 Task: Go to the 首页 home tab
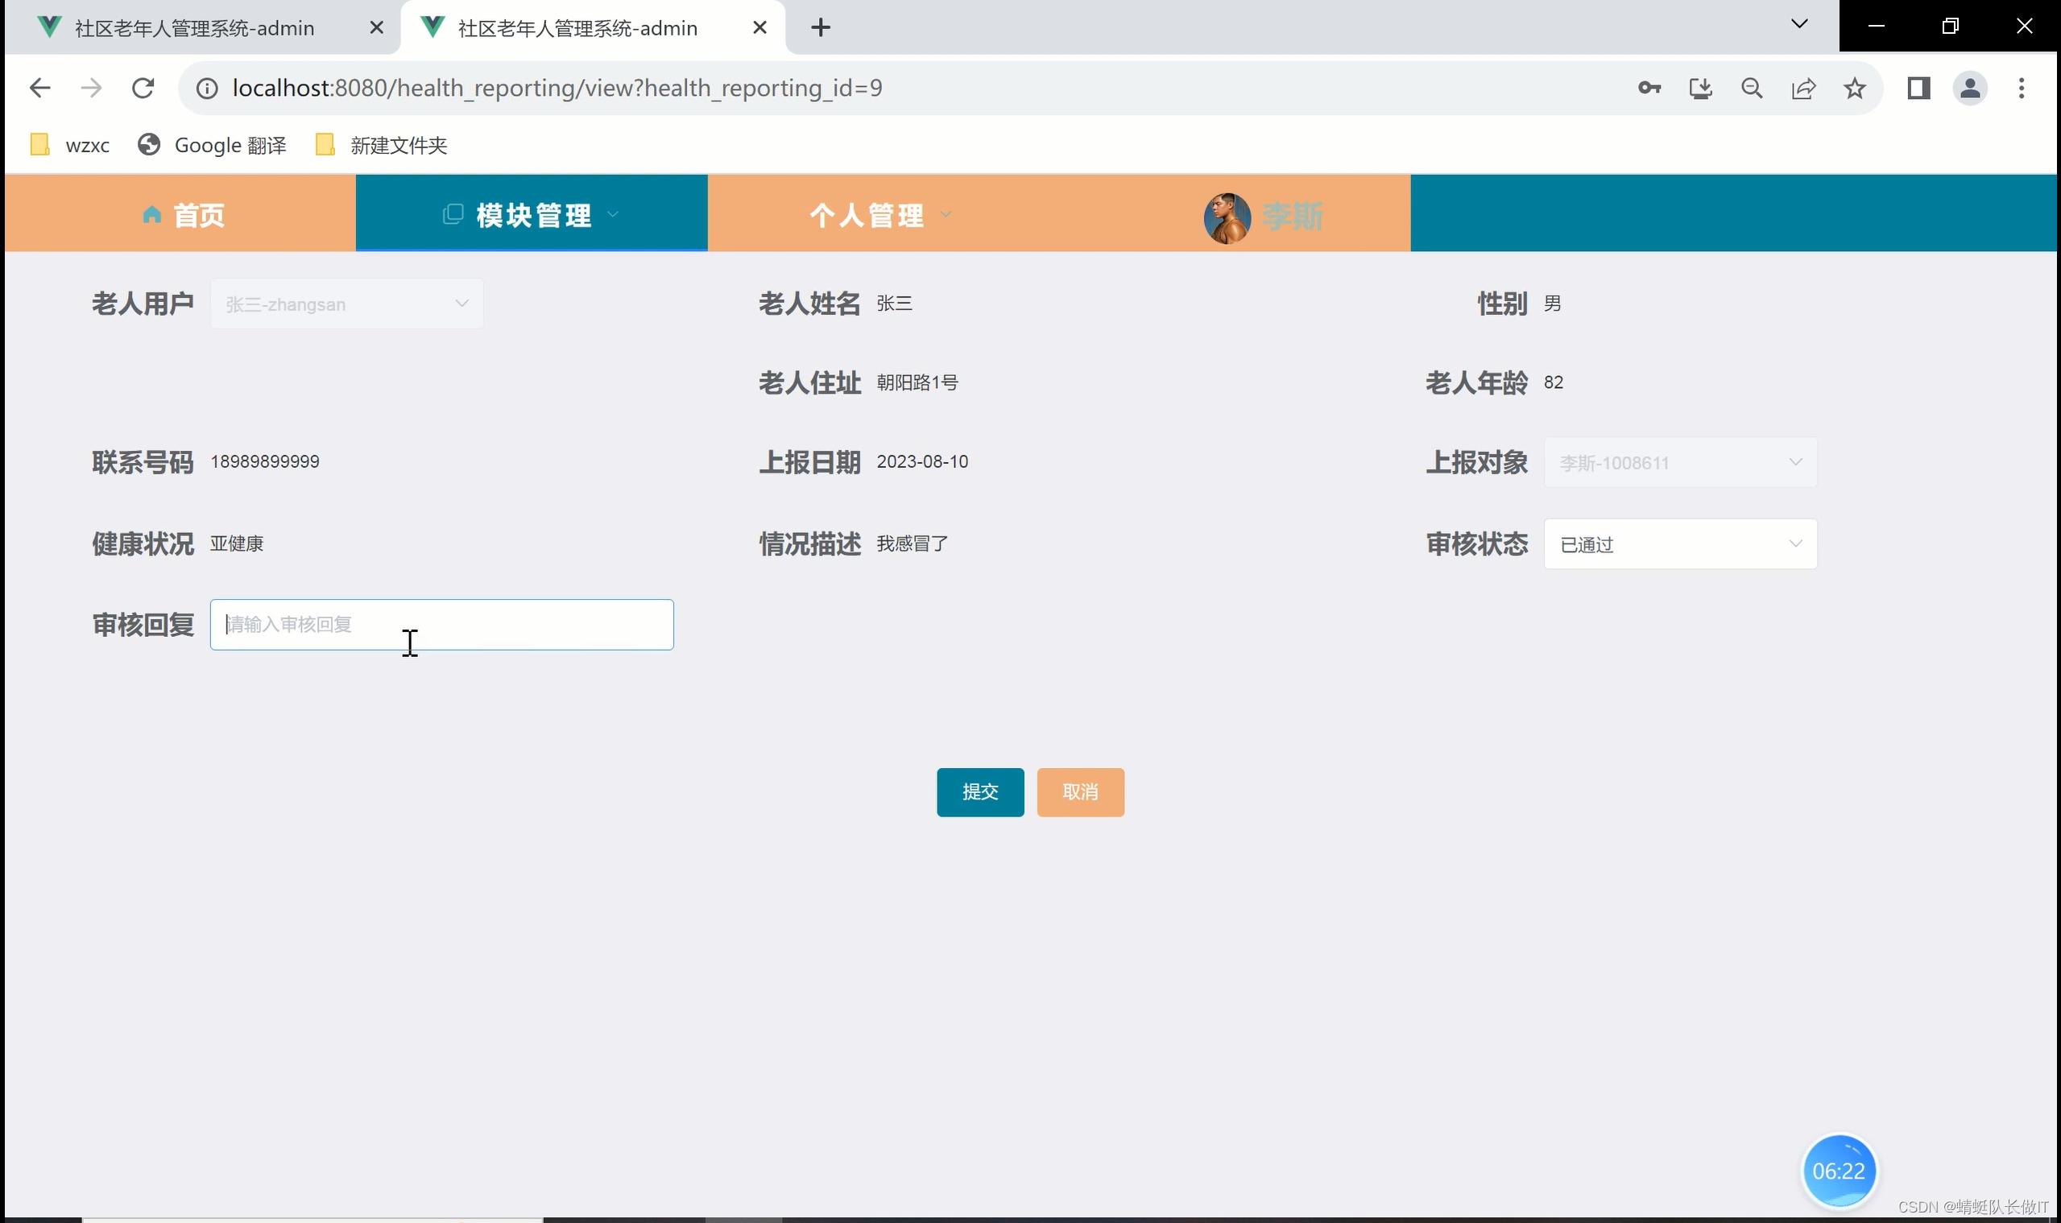(183, 215)
